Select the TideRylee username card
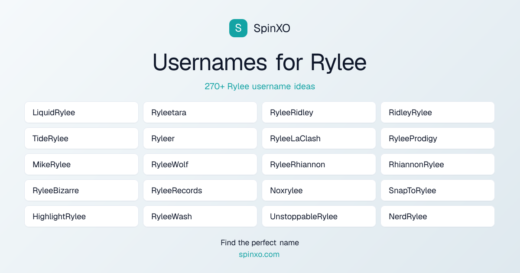The image size is (520, 273). [81, 138]
